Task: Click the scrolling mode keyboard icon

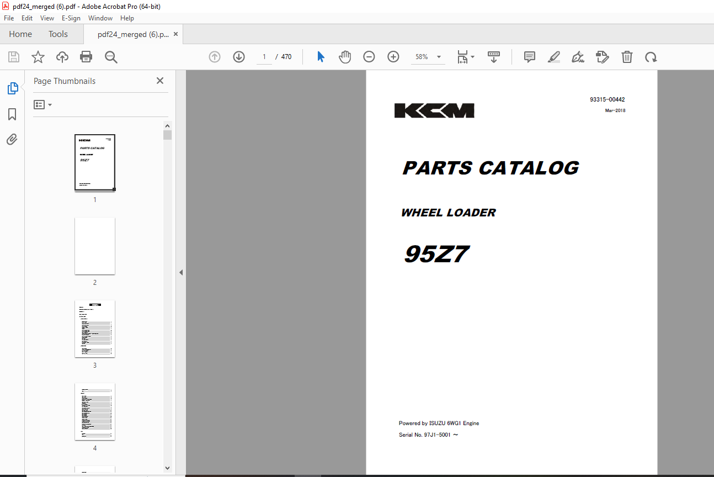Action: pyautogui.click(x=494, y=57)
